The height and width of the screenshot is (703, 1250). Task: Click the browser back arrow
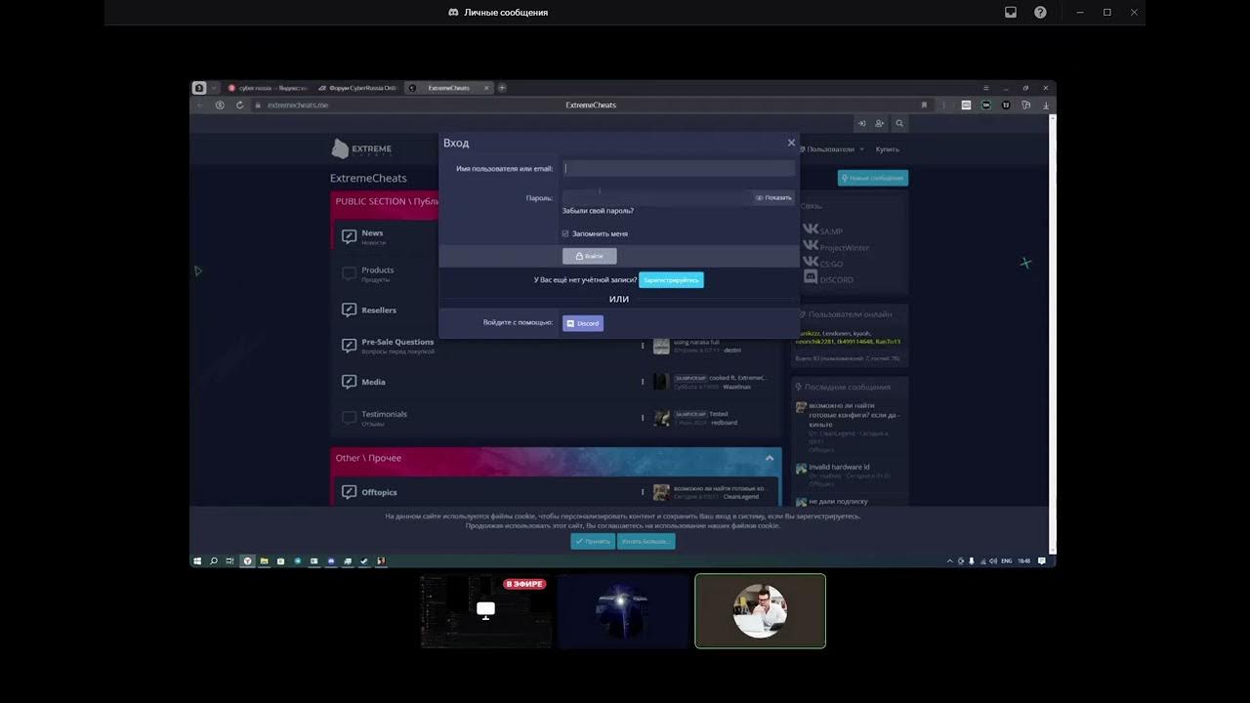201,104
